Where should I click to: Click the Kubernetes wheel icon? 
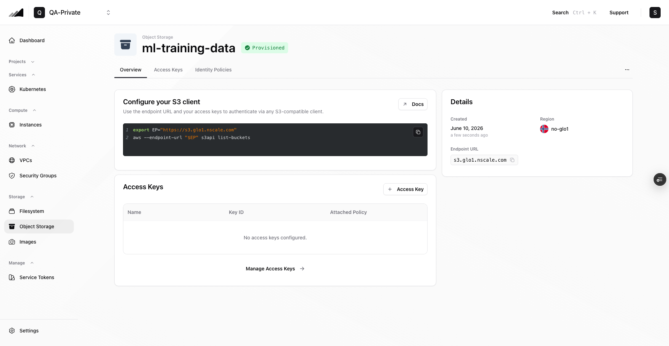tap(12, 89)
